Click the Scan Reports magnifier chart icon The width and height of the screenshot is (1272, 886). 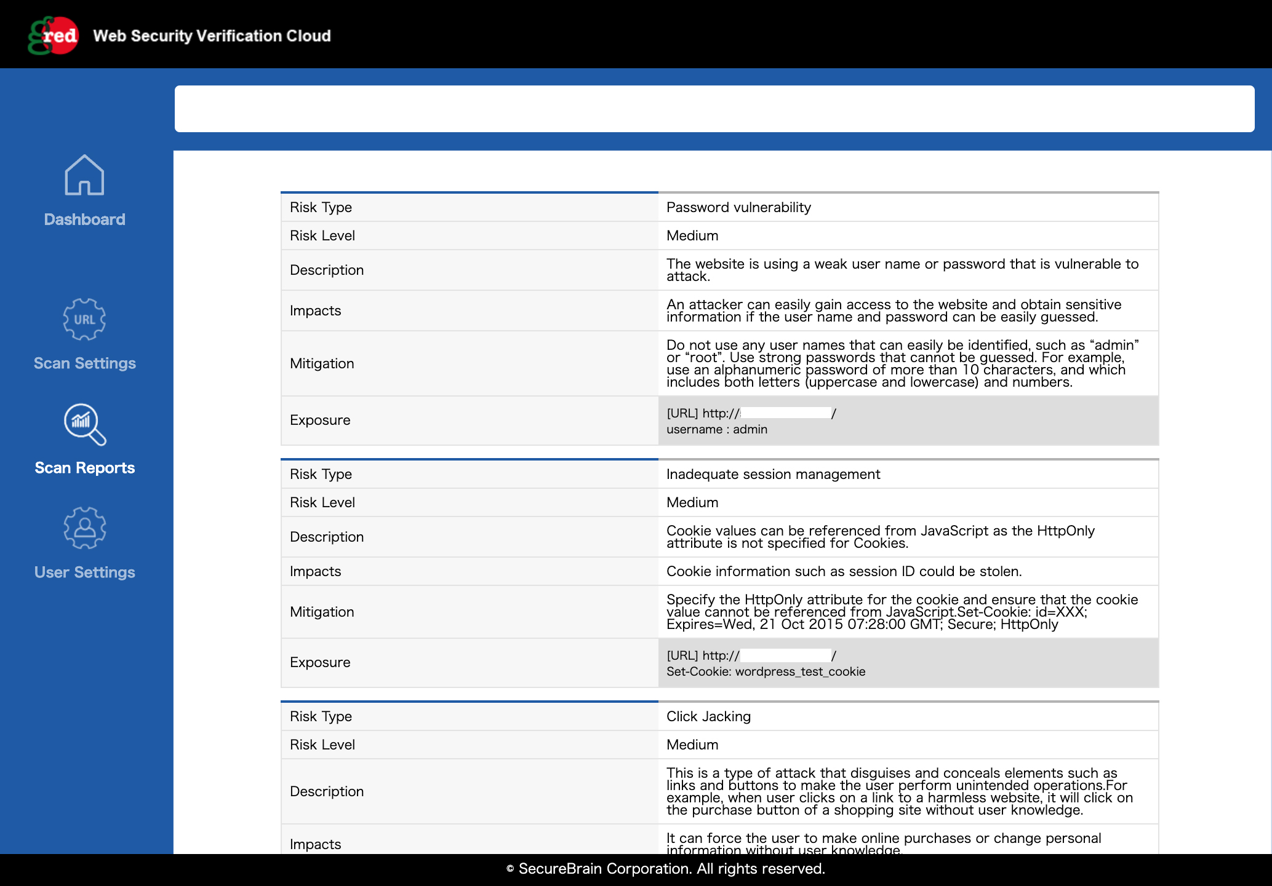(85, 424)
